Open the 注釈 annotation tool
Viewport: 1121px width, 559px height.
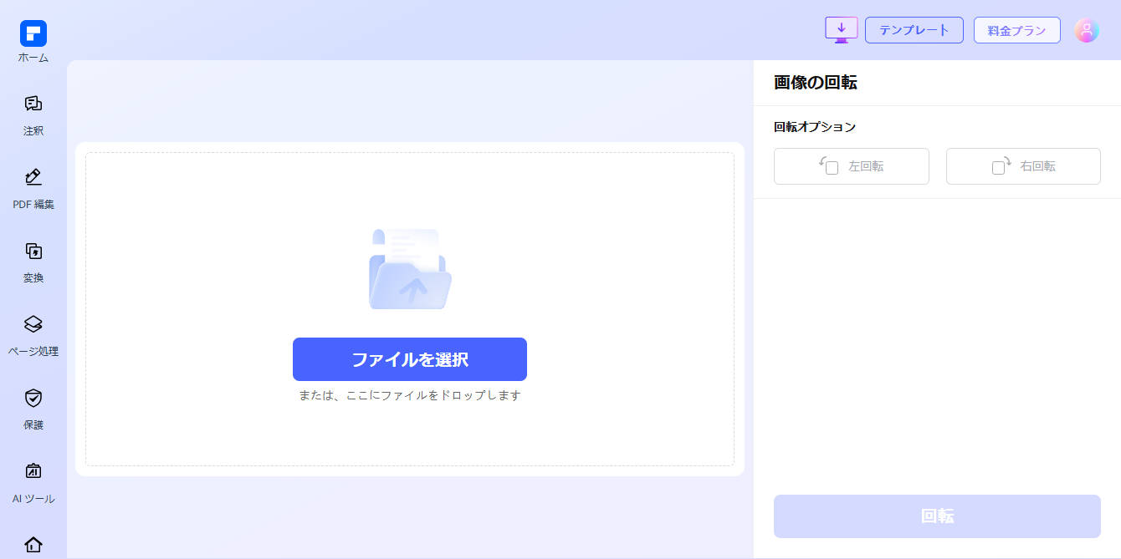point(33,115)
